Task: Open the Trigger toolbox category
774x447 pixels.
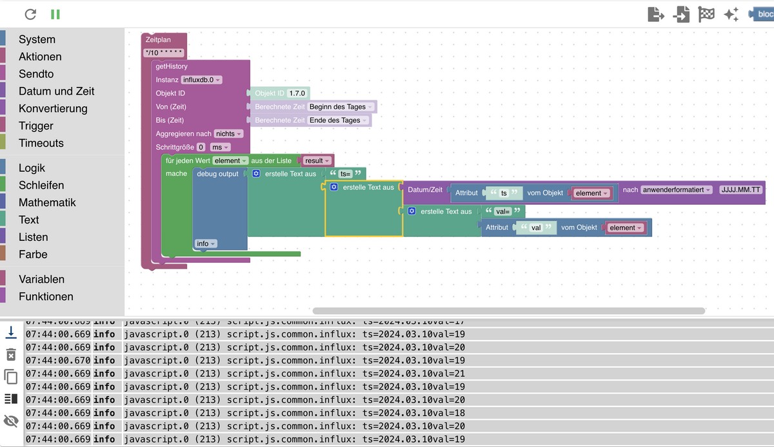Action: coord(36,126)
